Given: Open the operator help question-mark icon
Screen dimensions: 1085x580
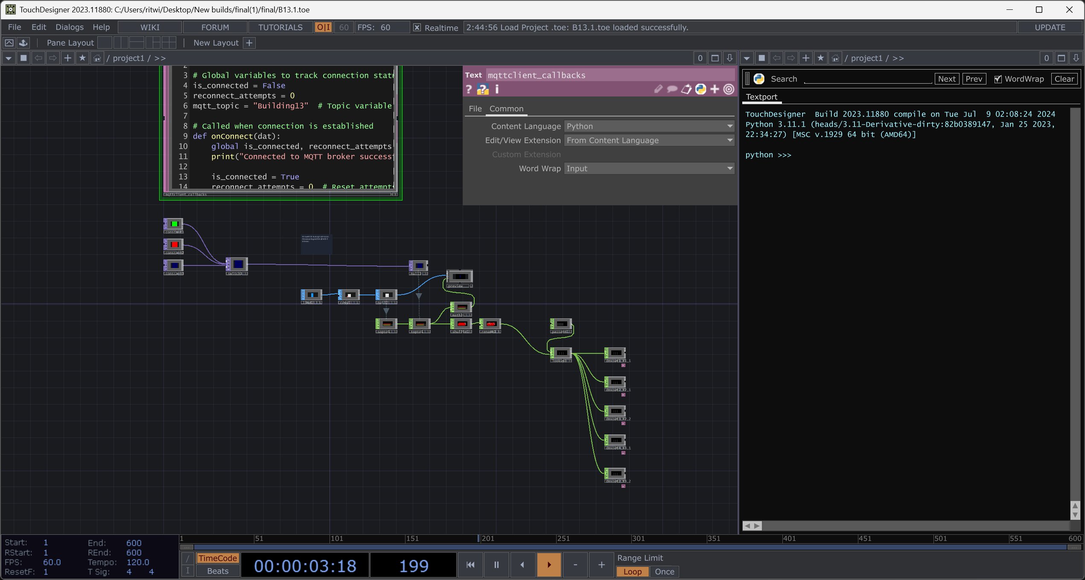Looking at the screenshot, I should pyautogui.click(x=469, y=89).
